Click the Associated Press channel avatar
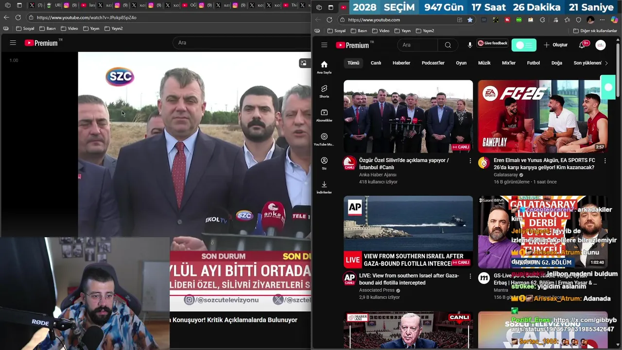This screenshot has width=622, height=350. tap(349, 279)
